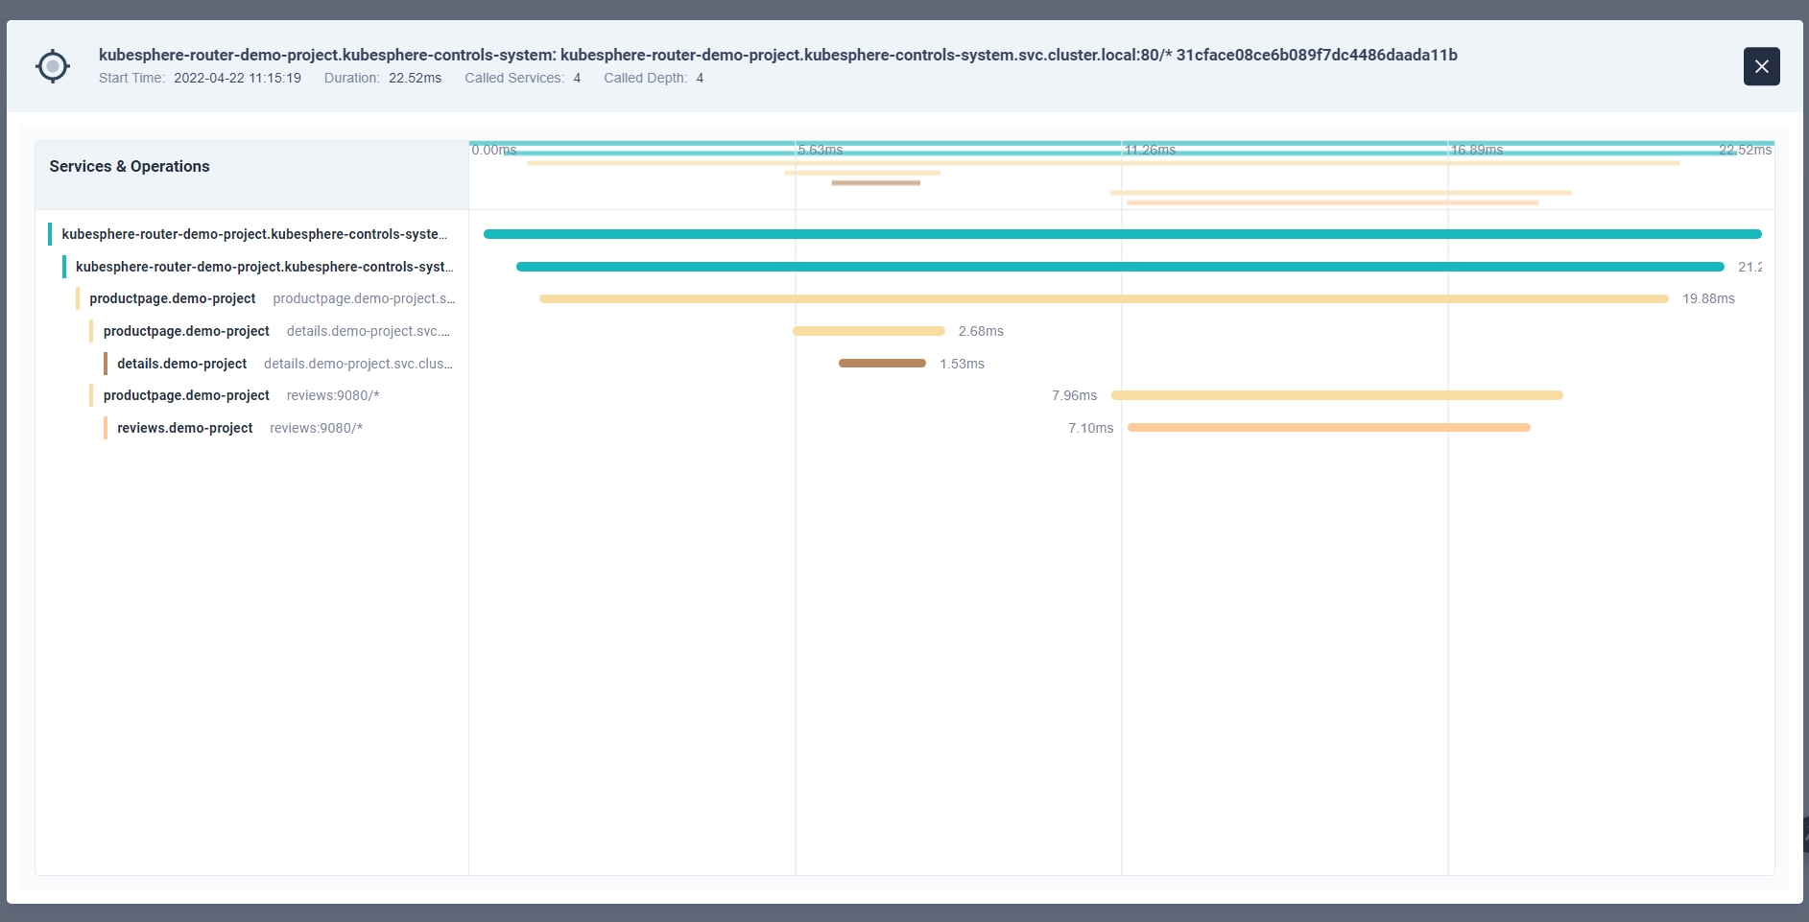Screen dimensions: 1809x922
Task: Click the brown bar in the minimap overview
Action: [x=875, y=182]
